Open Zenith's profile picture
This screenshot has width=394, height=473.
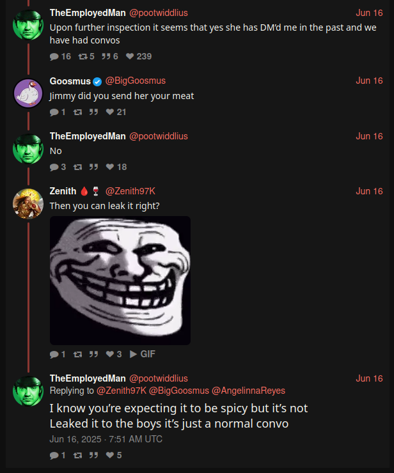pos(28,204)
